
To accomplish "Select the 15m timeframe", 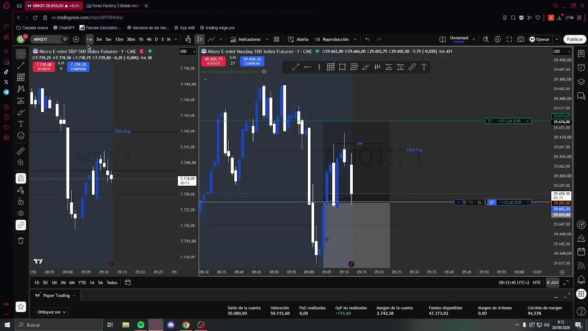I will [119, 40].
